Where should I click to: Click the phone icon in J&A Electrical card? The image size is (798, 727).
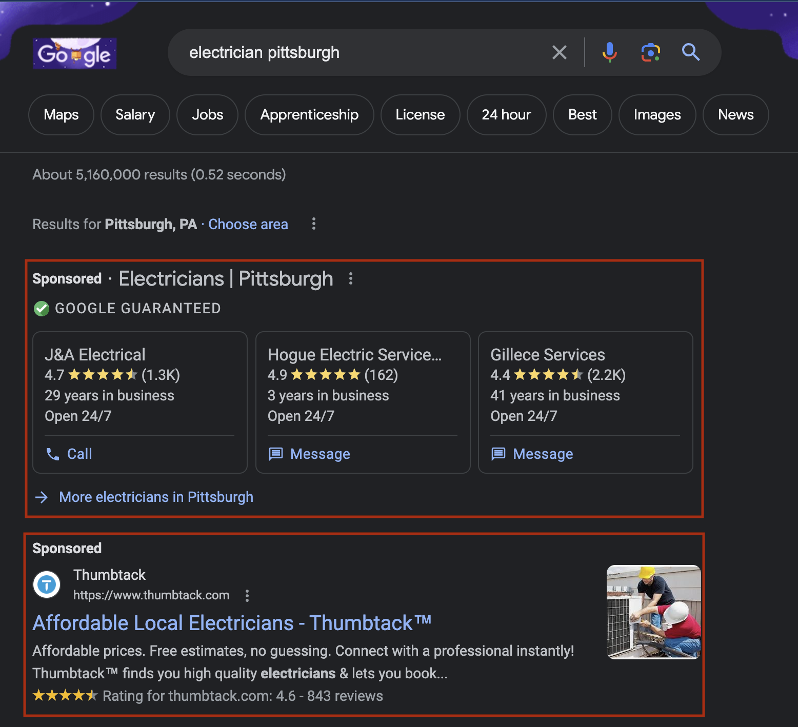tap(53, 454)
